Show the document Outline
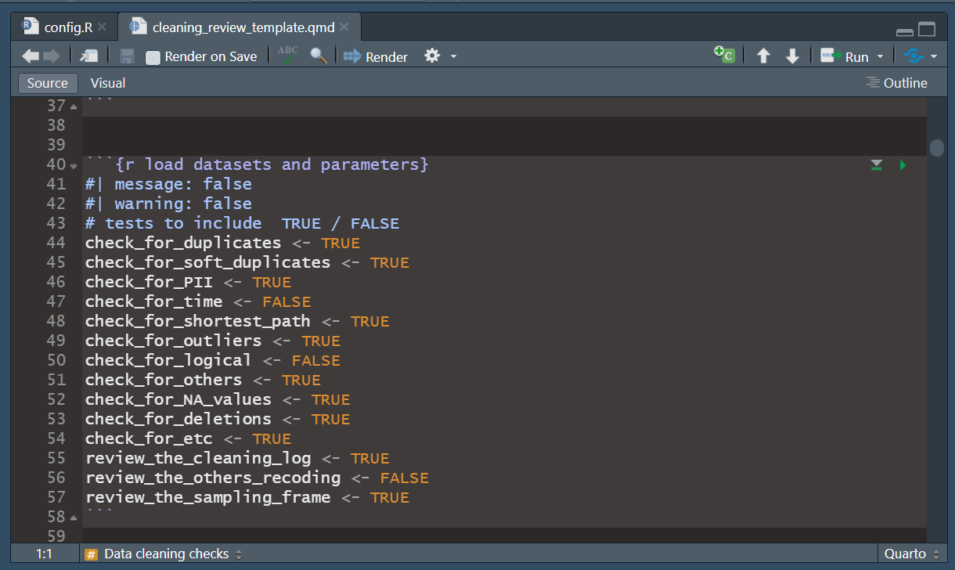This screenshot has height=570, width=955. point(897,83)
